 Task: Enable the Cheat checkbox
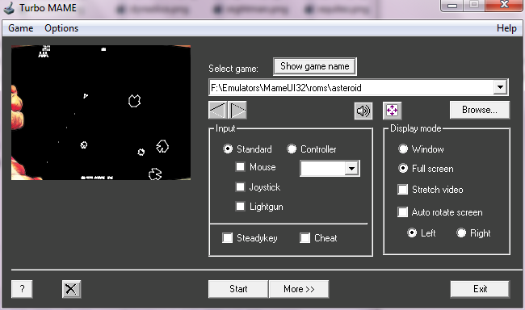click(304, 238)
